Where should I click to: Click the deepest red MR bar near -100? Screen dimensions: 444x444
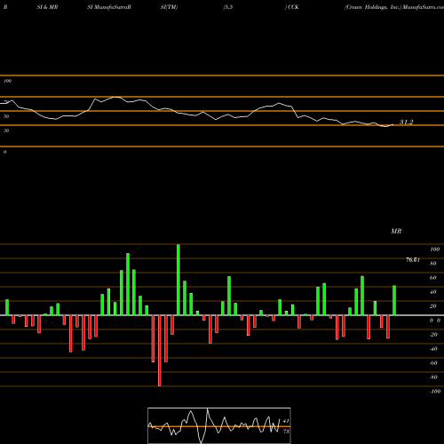[x=160, y=351]
